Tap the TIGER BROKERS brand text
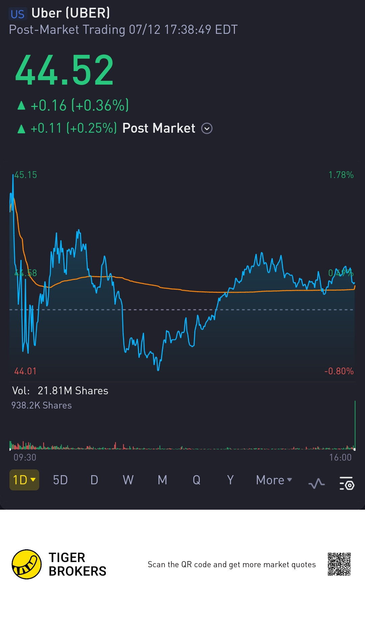Image resolution: width=365 pixels, height=619 pixels. (77, 564)
